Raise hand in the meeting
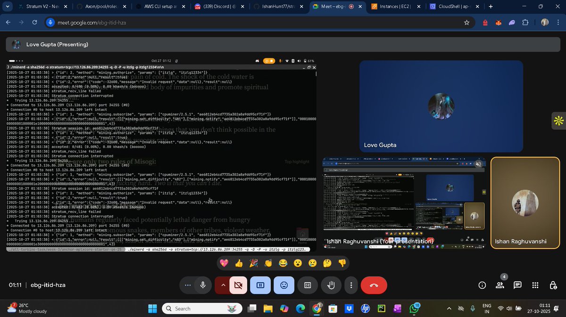 point(331,285)
